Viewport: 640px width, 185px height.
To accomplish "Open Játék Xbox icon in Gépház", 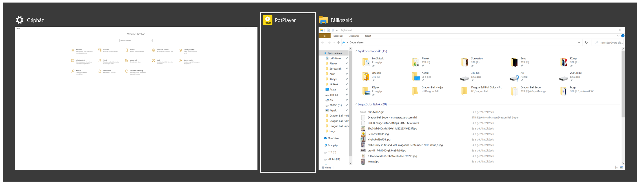I will pyautogui.click(x=154, y=61).
